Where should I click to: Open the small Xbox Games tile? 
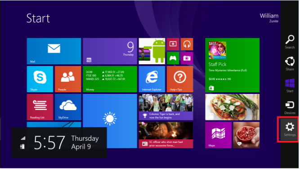coord(173,58)
